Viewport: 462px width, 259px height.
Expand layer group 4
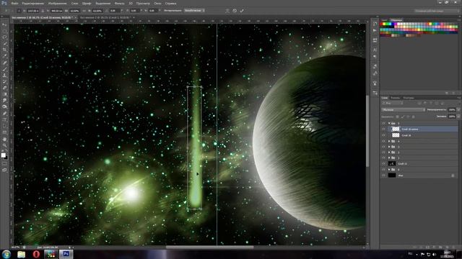click(389, 141)
